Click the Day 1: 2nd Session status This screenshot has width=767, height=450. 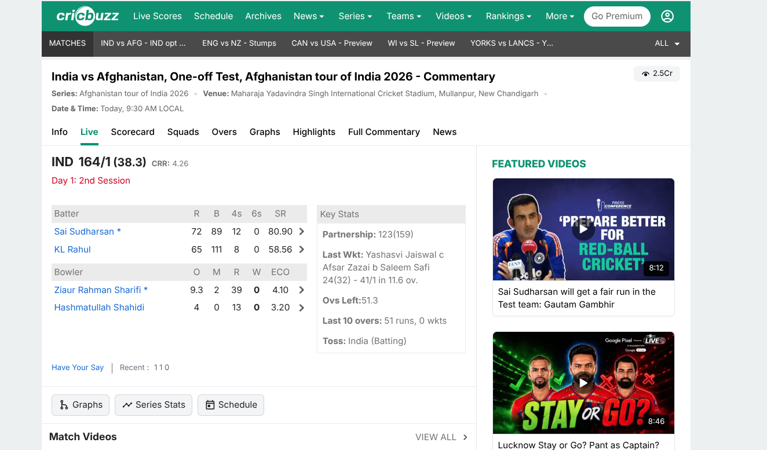click(x=91, y=181)
